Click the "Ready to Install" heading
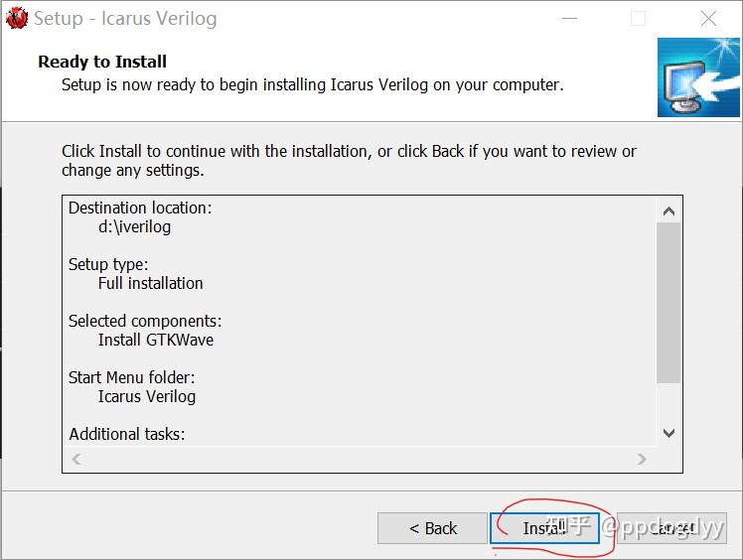The image size is (743, 560). click(x=102, y=62)
